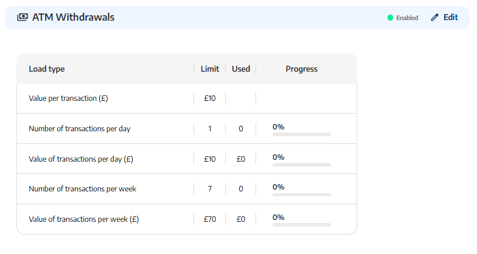The width and height of the screenshot is (477, 254).
Task: Click progress bar for transactions per week count
Action: point(302,194)
